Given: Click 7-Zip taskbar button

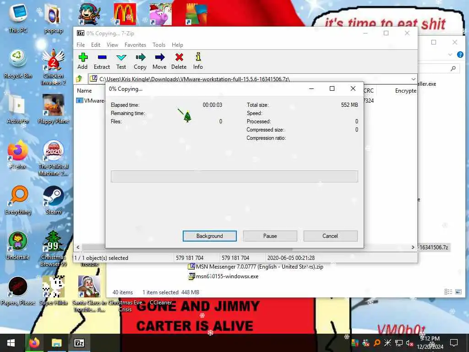Looking at the screenshot, I should 79,343.
